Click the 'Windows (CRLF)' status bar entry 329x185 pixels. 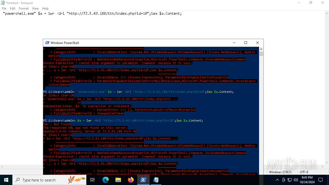coord(280,172)
